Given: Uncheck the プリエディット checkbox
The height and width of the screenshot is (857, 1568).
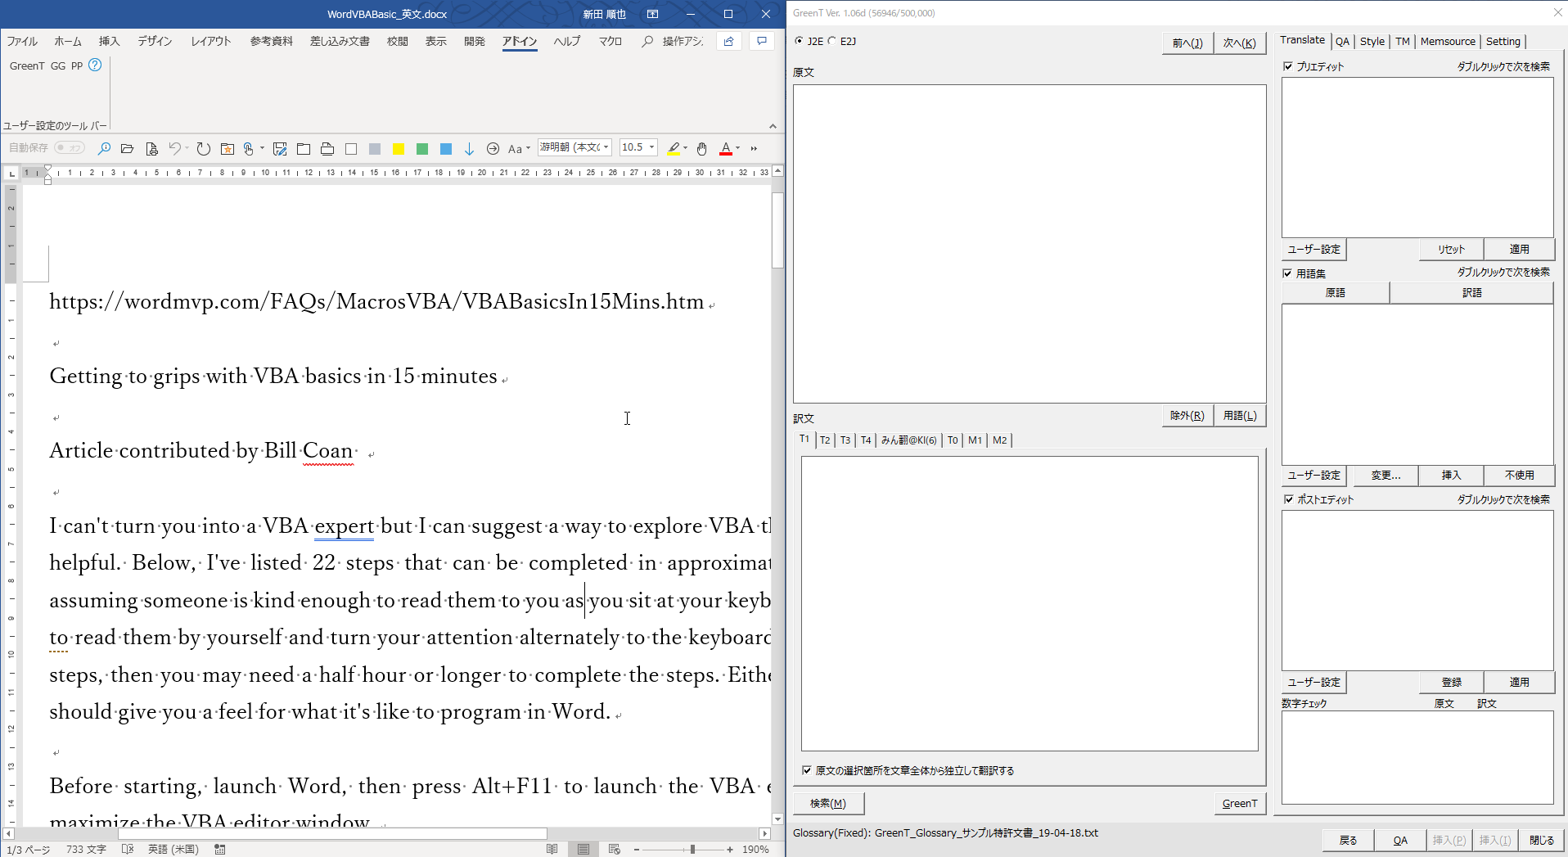Looking at the screenshot, I should tap(1288, 66).
